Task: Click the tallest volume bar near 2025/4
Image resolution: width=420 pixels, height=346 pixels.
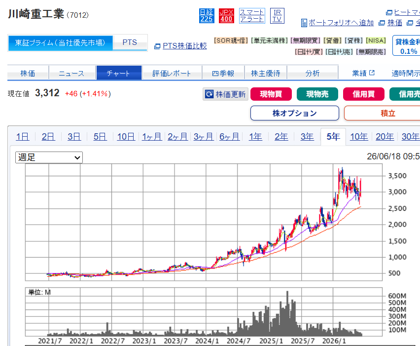Action: tap(287, 313)
